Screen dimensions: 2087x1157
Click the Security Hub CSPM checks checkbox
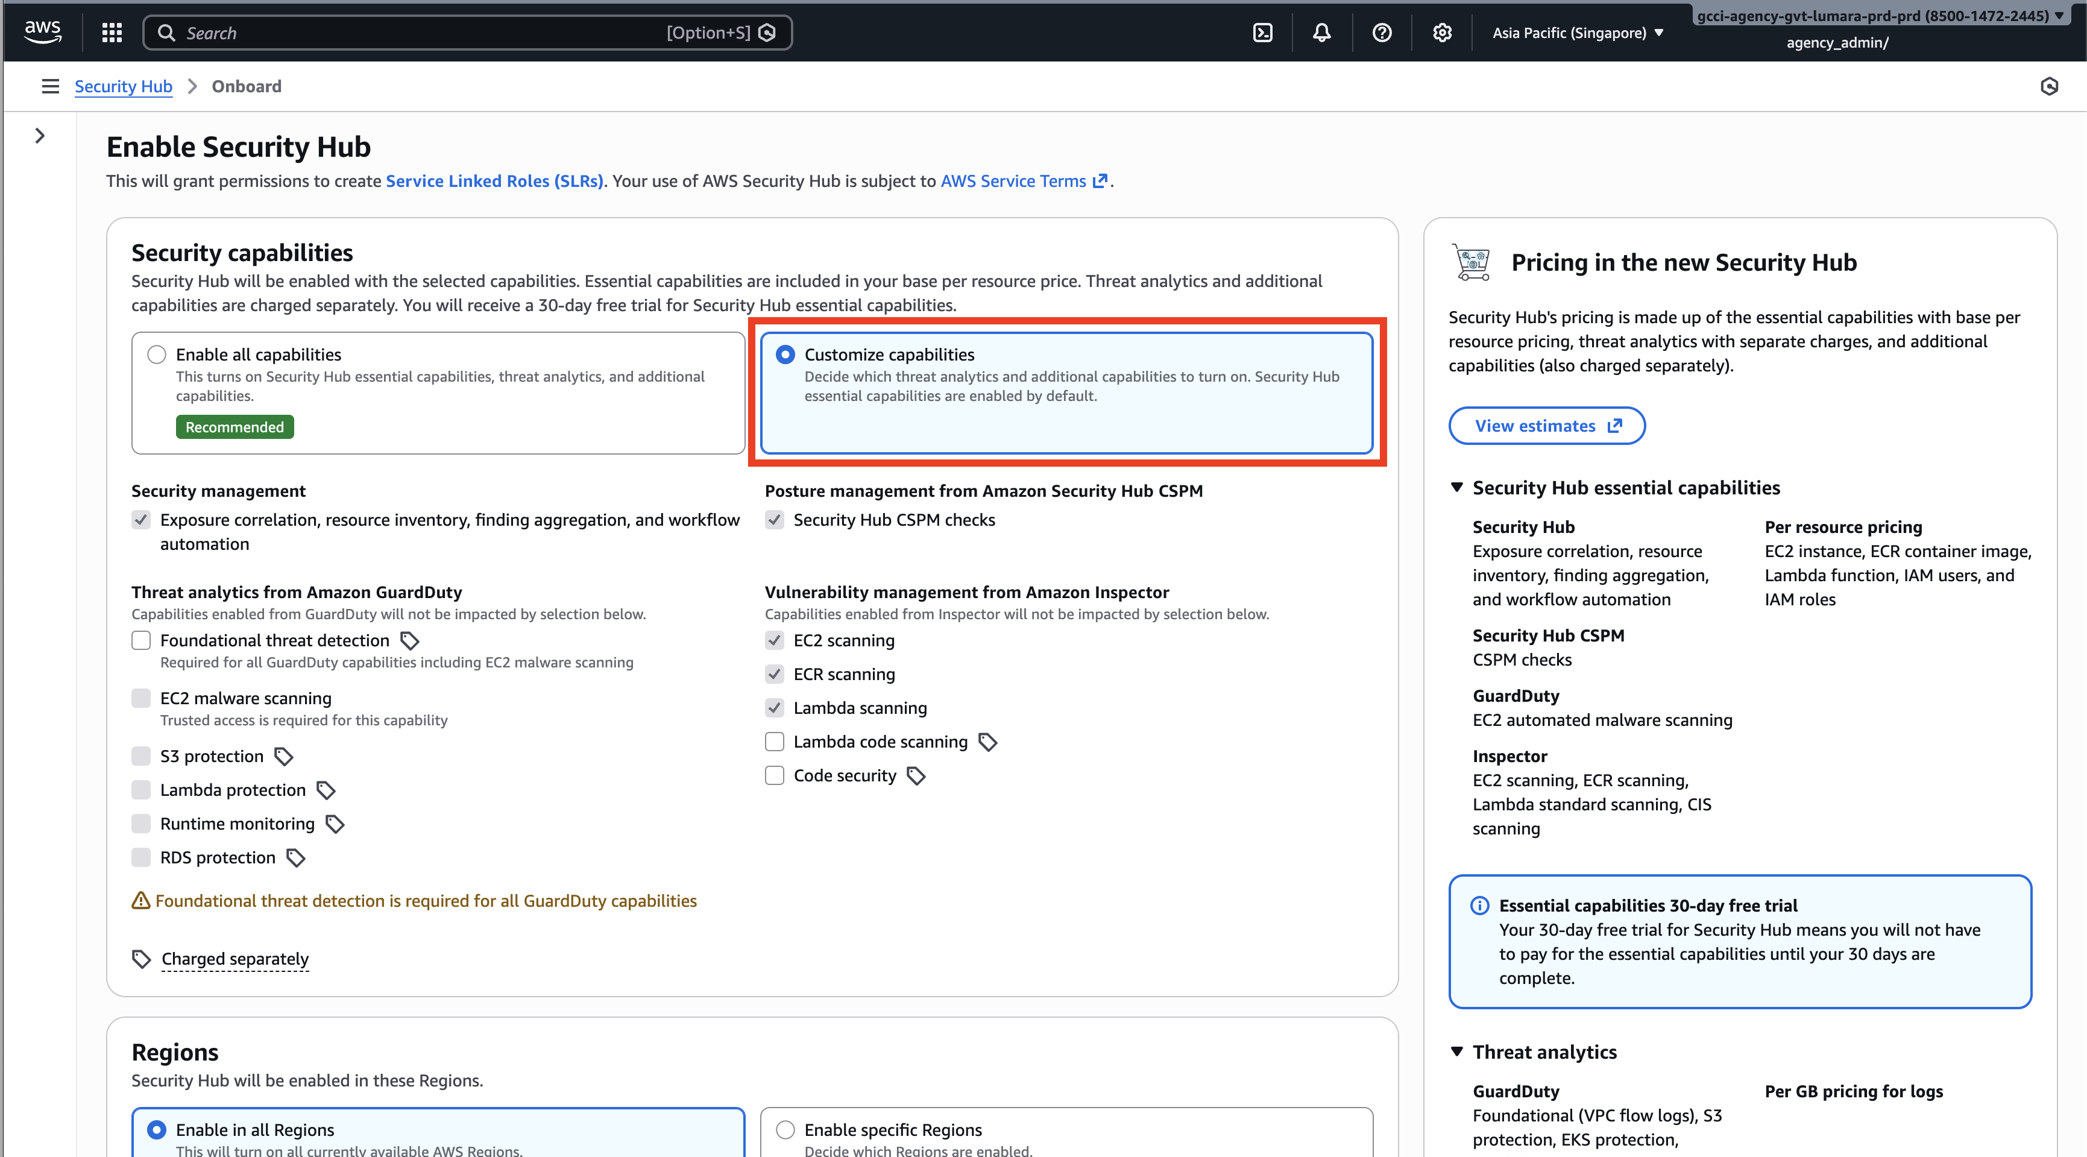tap(775, 520)
